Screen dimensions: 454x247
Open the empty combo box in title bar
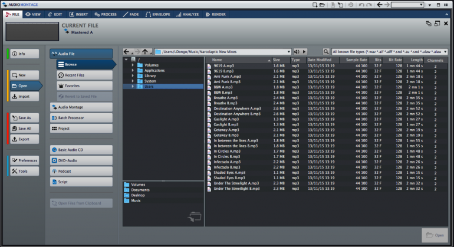pyautogui.click(x=407, y=5)
